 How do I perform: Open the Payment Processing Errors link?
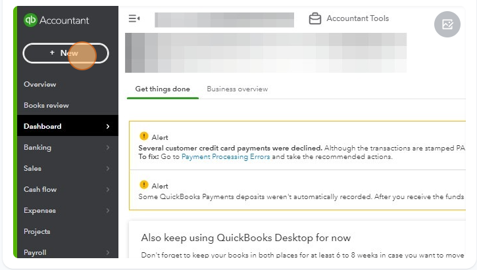pos(225,157)
